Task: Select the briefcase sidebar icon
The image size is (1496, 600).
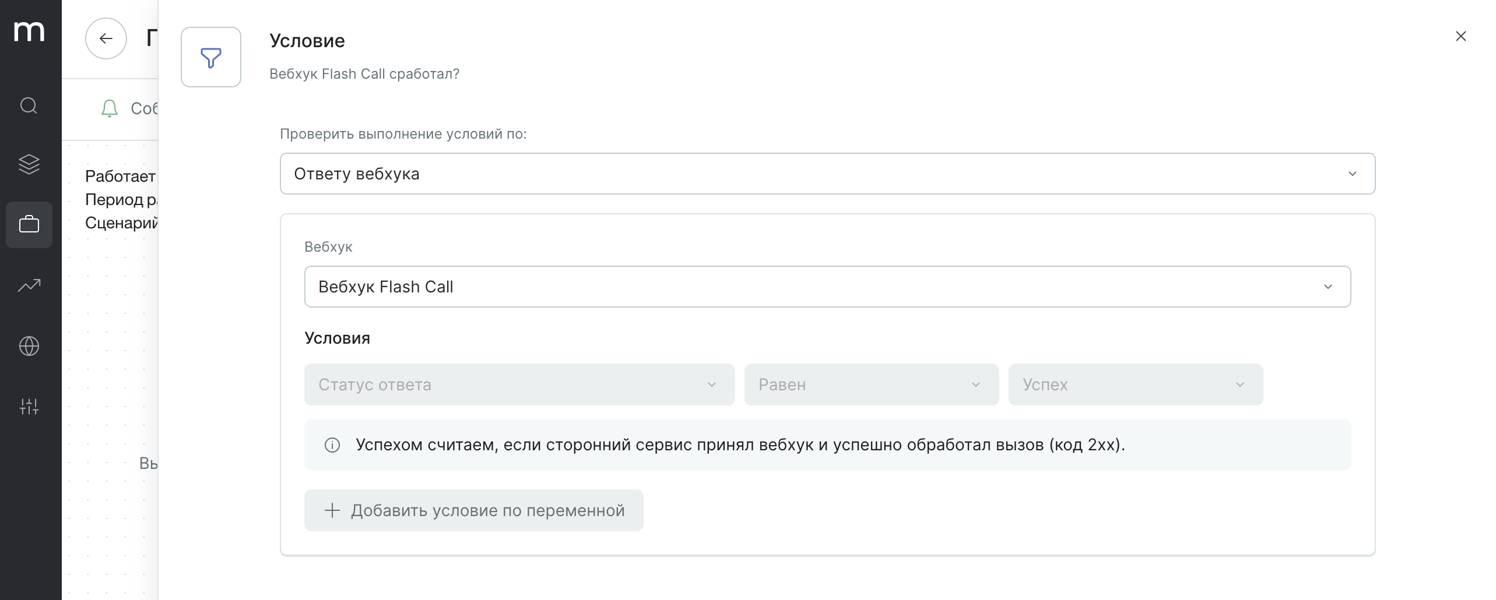Action: [x=29, y=225]
